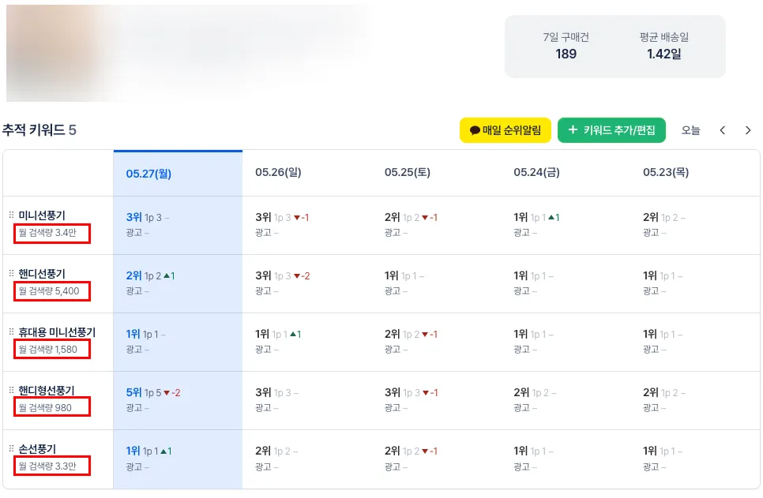Open 키워드 추가/편집 with the green button
This screenshot has height=498, width=763.
(611, 130)
